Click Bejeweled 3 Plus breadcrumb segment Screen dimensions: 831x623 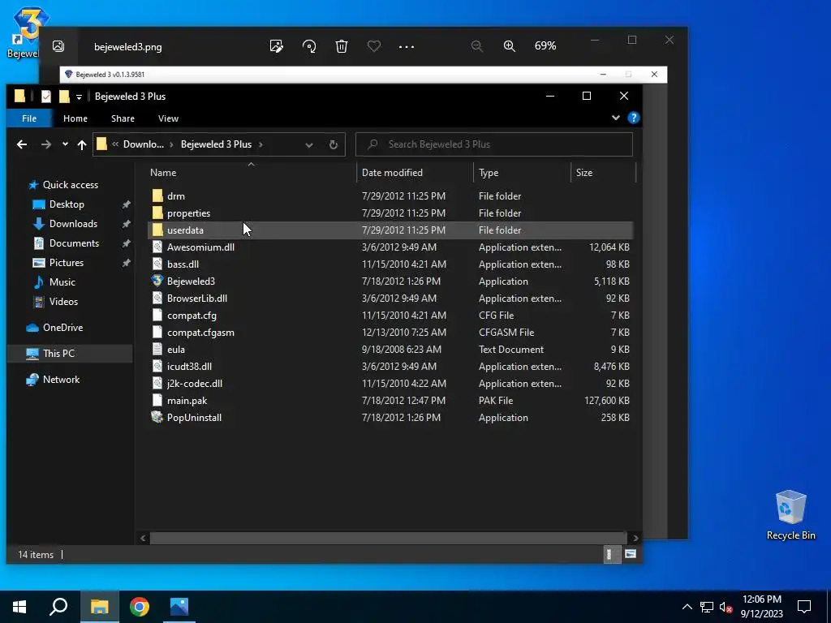tap(216, 144)
